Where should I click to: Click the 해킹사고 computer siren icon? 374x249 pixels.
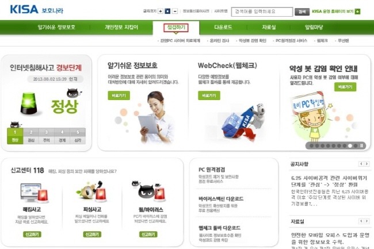point(35,193)
